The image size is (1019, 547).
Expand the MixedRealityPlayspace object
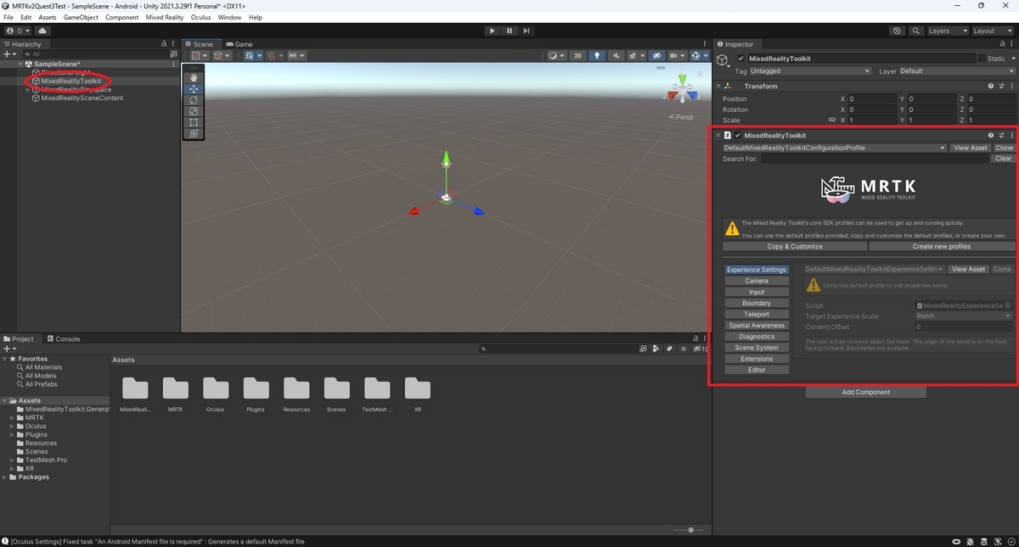[x=28, y=89]
